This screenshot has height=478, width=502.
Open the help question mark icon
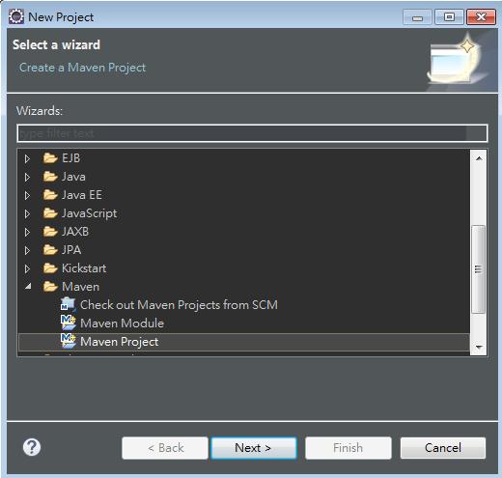click(x=32, y=447)
